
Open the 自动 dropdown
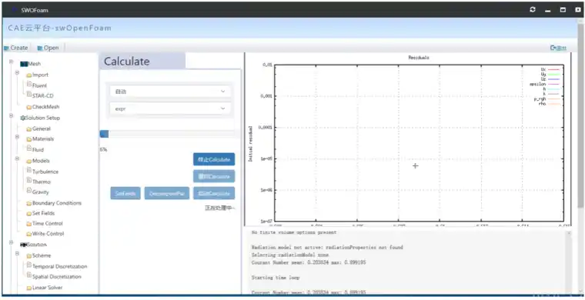[170, 92]
